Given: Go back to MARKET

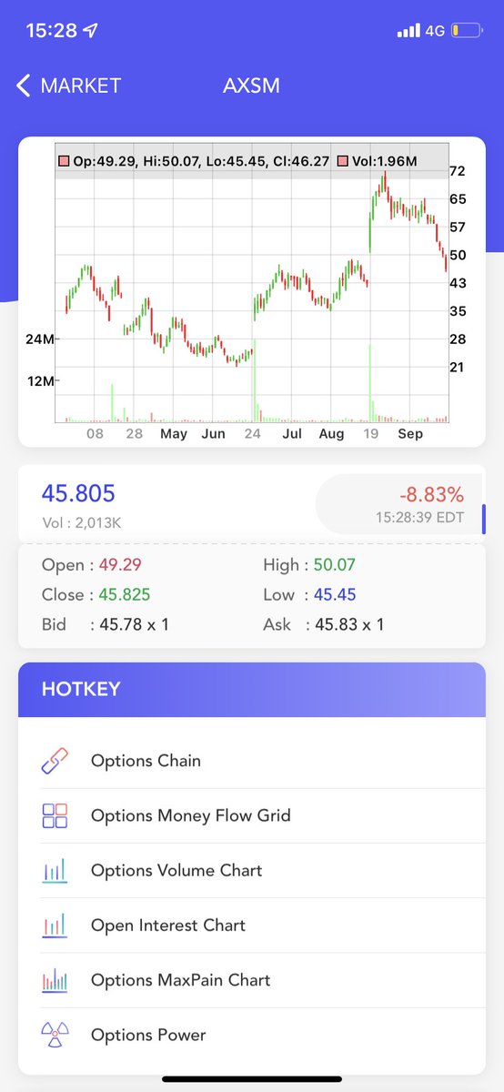Looking at the screenshot, I should click(69, 86).
